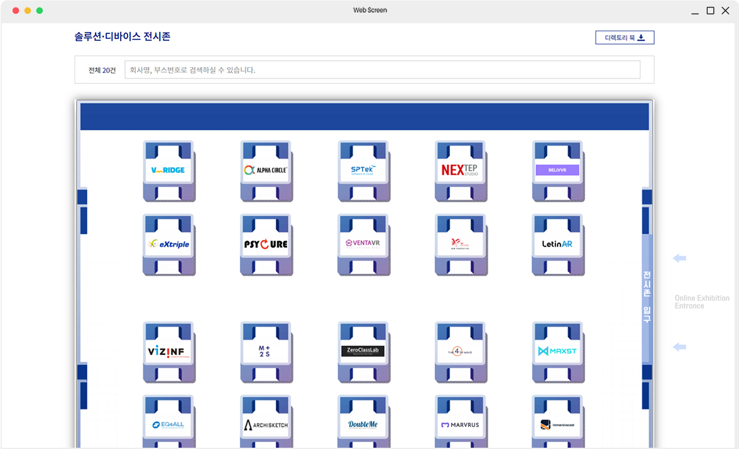Open the VIRIDGE exhibition booth
Viewport: 739px width, 449px height.
[x=168, y=170]
